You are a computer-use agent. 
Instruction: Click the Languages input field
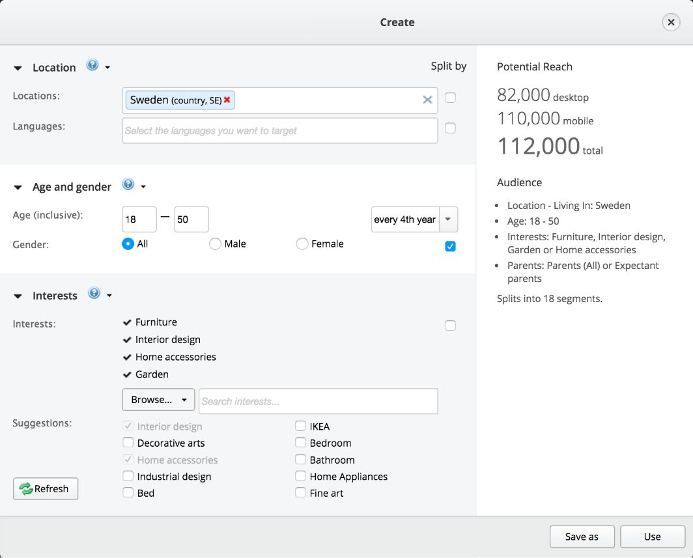[280, 130]
